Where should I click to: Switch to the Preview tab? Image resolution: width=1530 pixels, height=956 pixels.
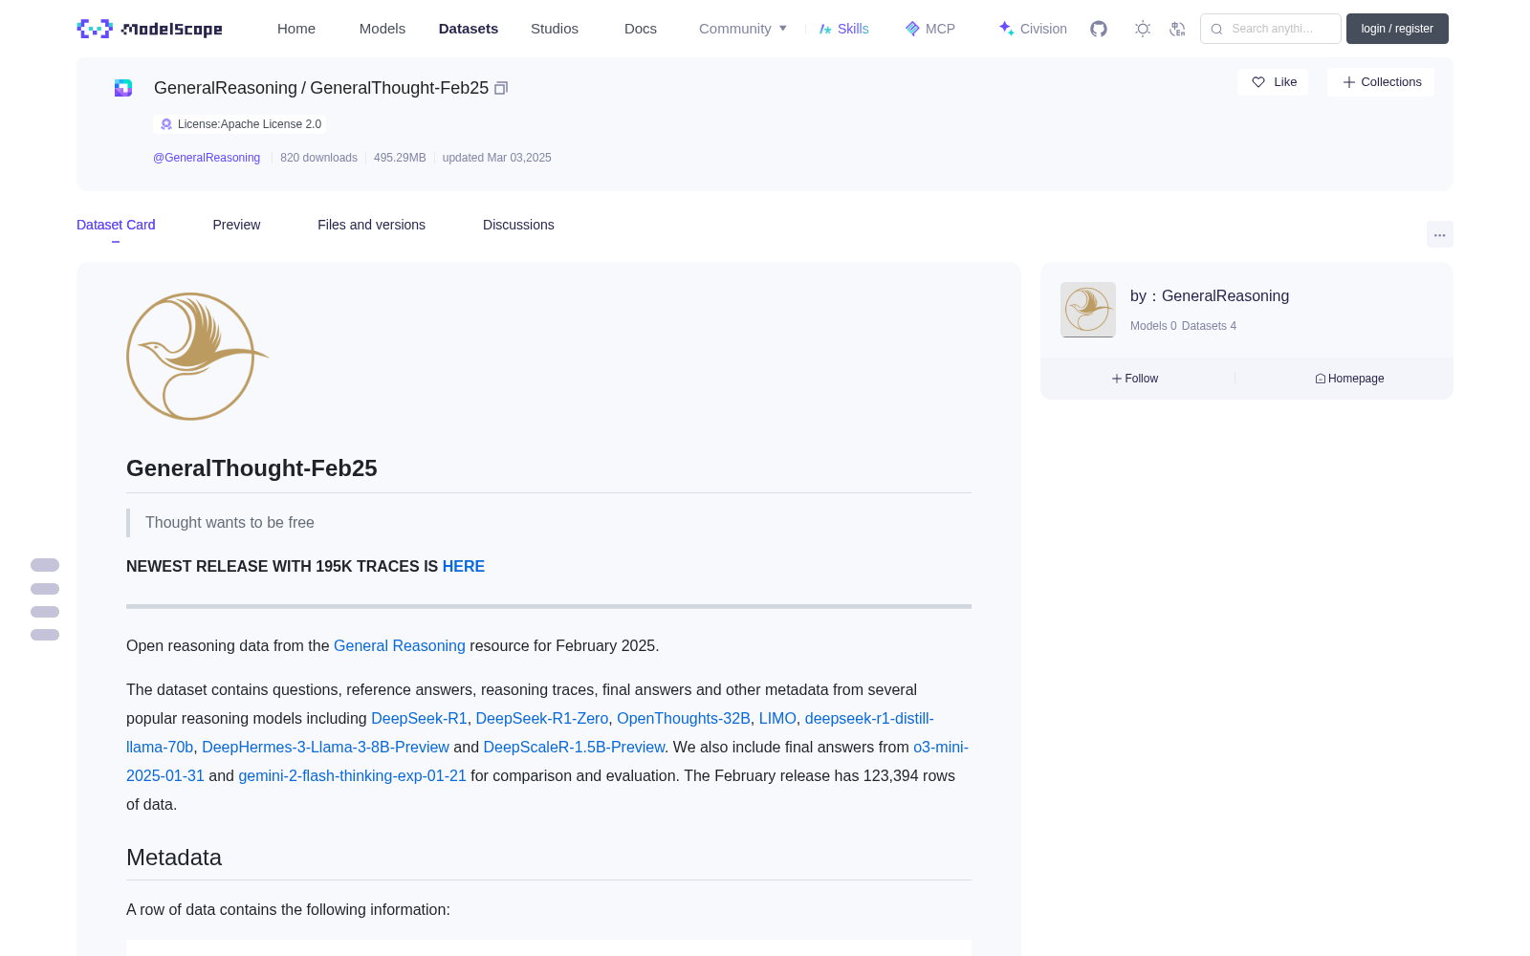[236, 225]
